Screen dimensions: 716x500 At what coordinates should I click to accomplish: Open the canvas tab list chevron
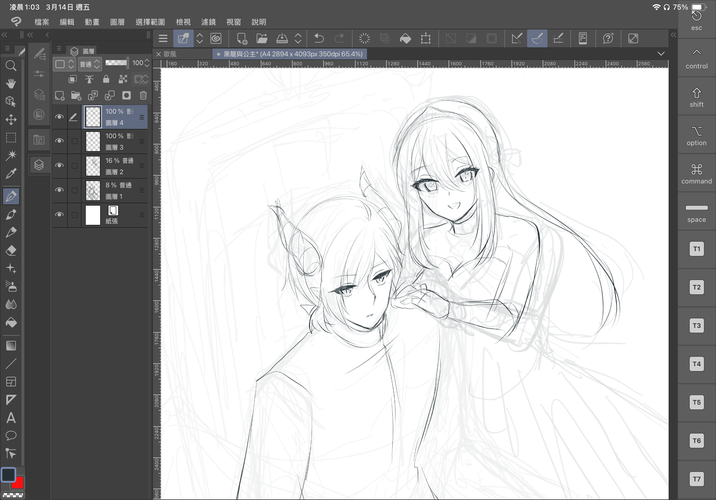coord(661,54)
